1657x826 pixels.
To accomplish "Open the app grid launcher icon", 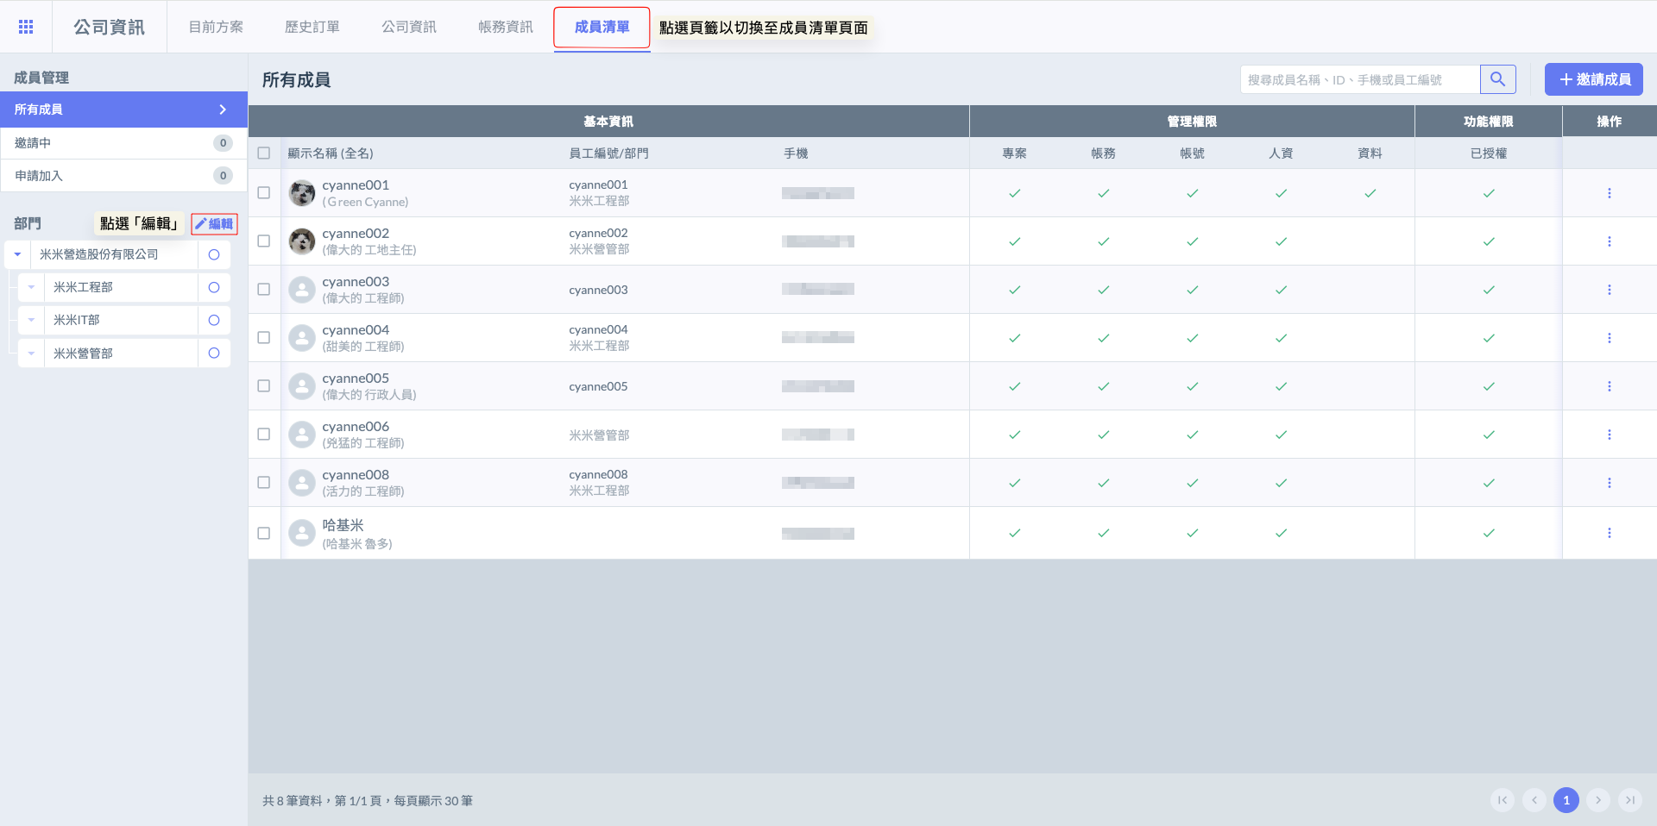I will tap(26, 27).
